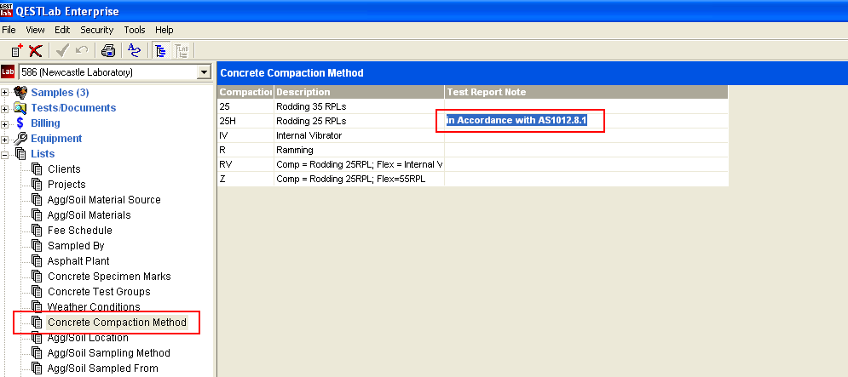Click the Billing dollar sign icon
Screen dimensions: 848x377
tap(20, 123)
